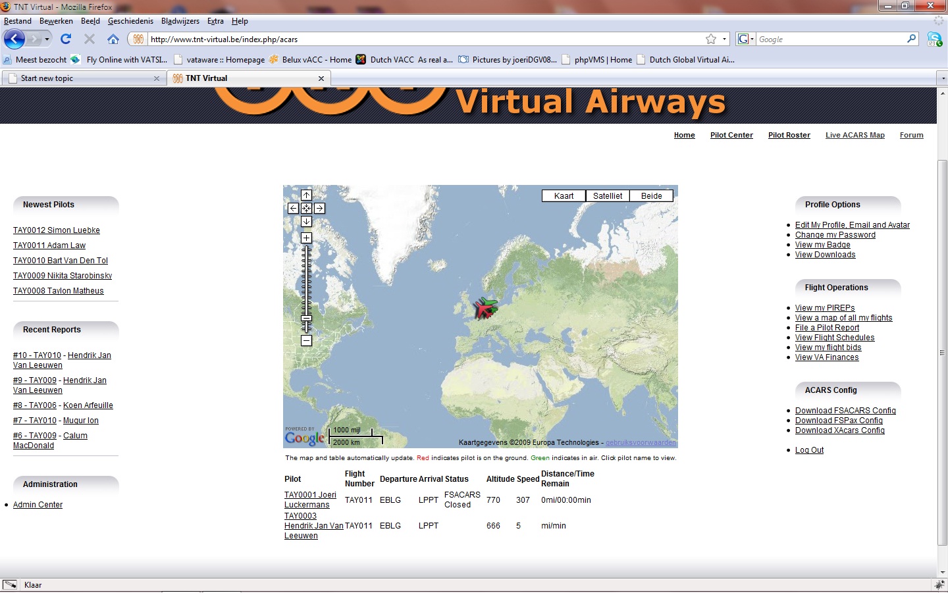The image size is (948, 593).
Task: Recenter the map with the center icon
Action: tap(306, 208)
